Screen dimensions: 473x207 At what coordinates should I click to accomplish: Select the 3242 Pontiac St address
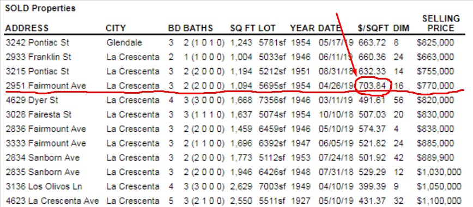38,42
